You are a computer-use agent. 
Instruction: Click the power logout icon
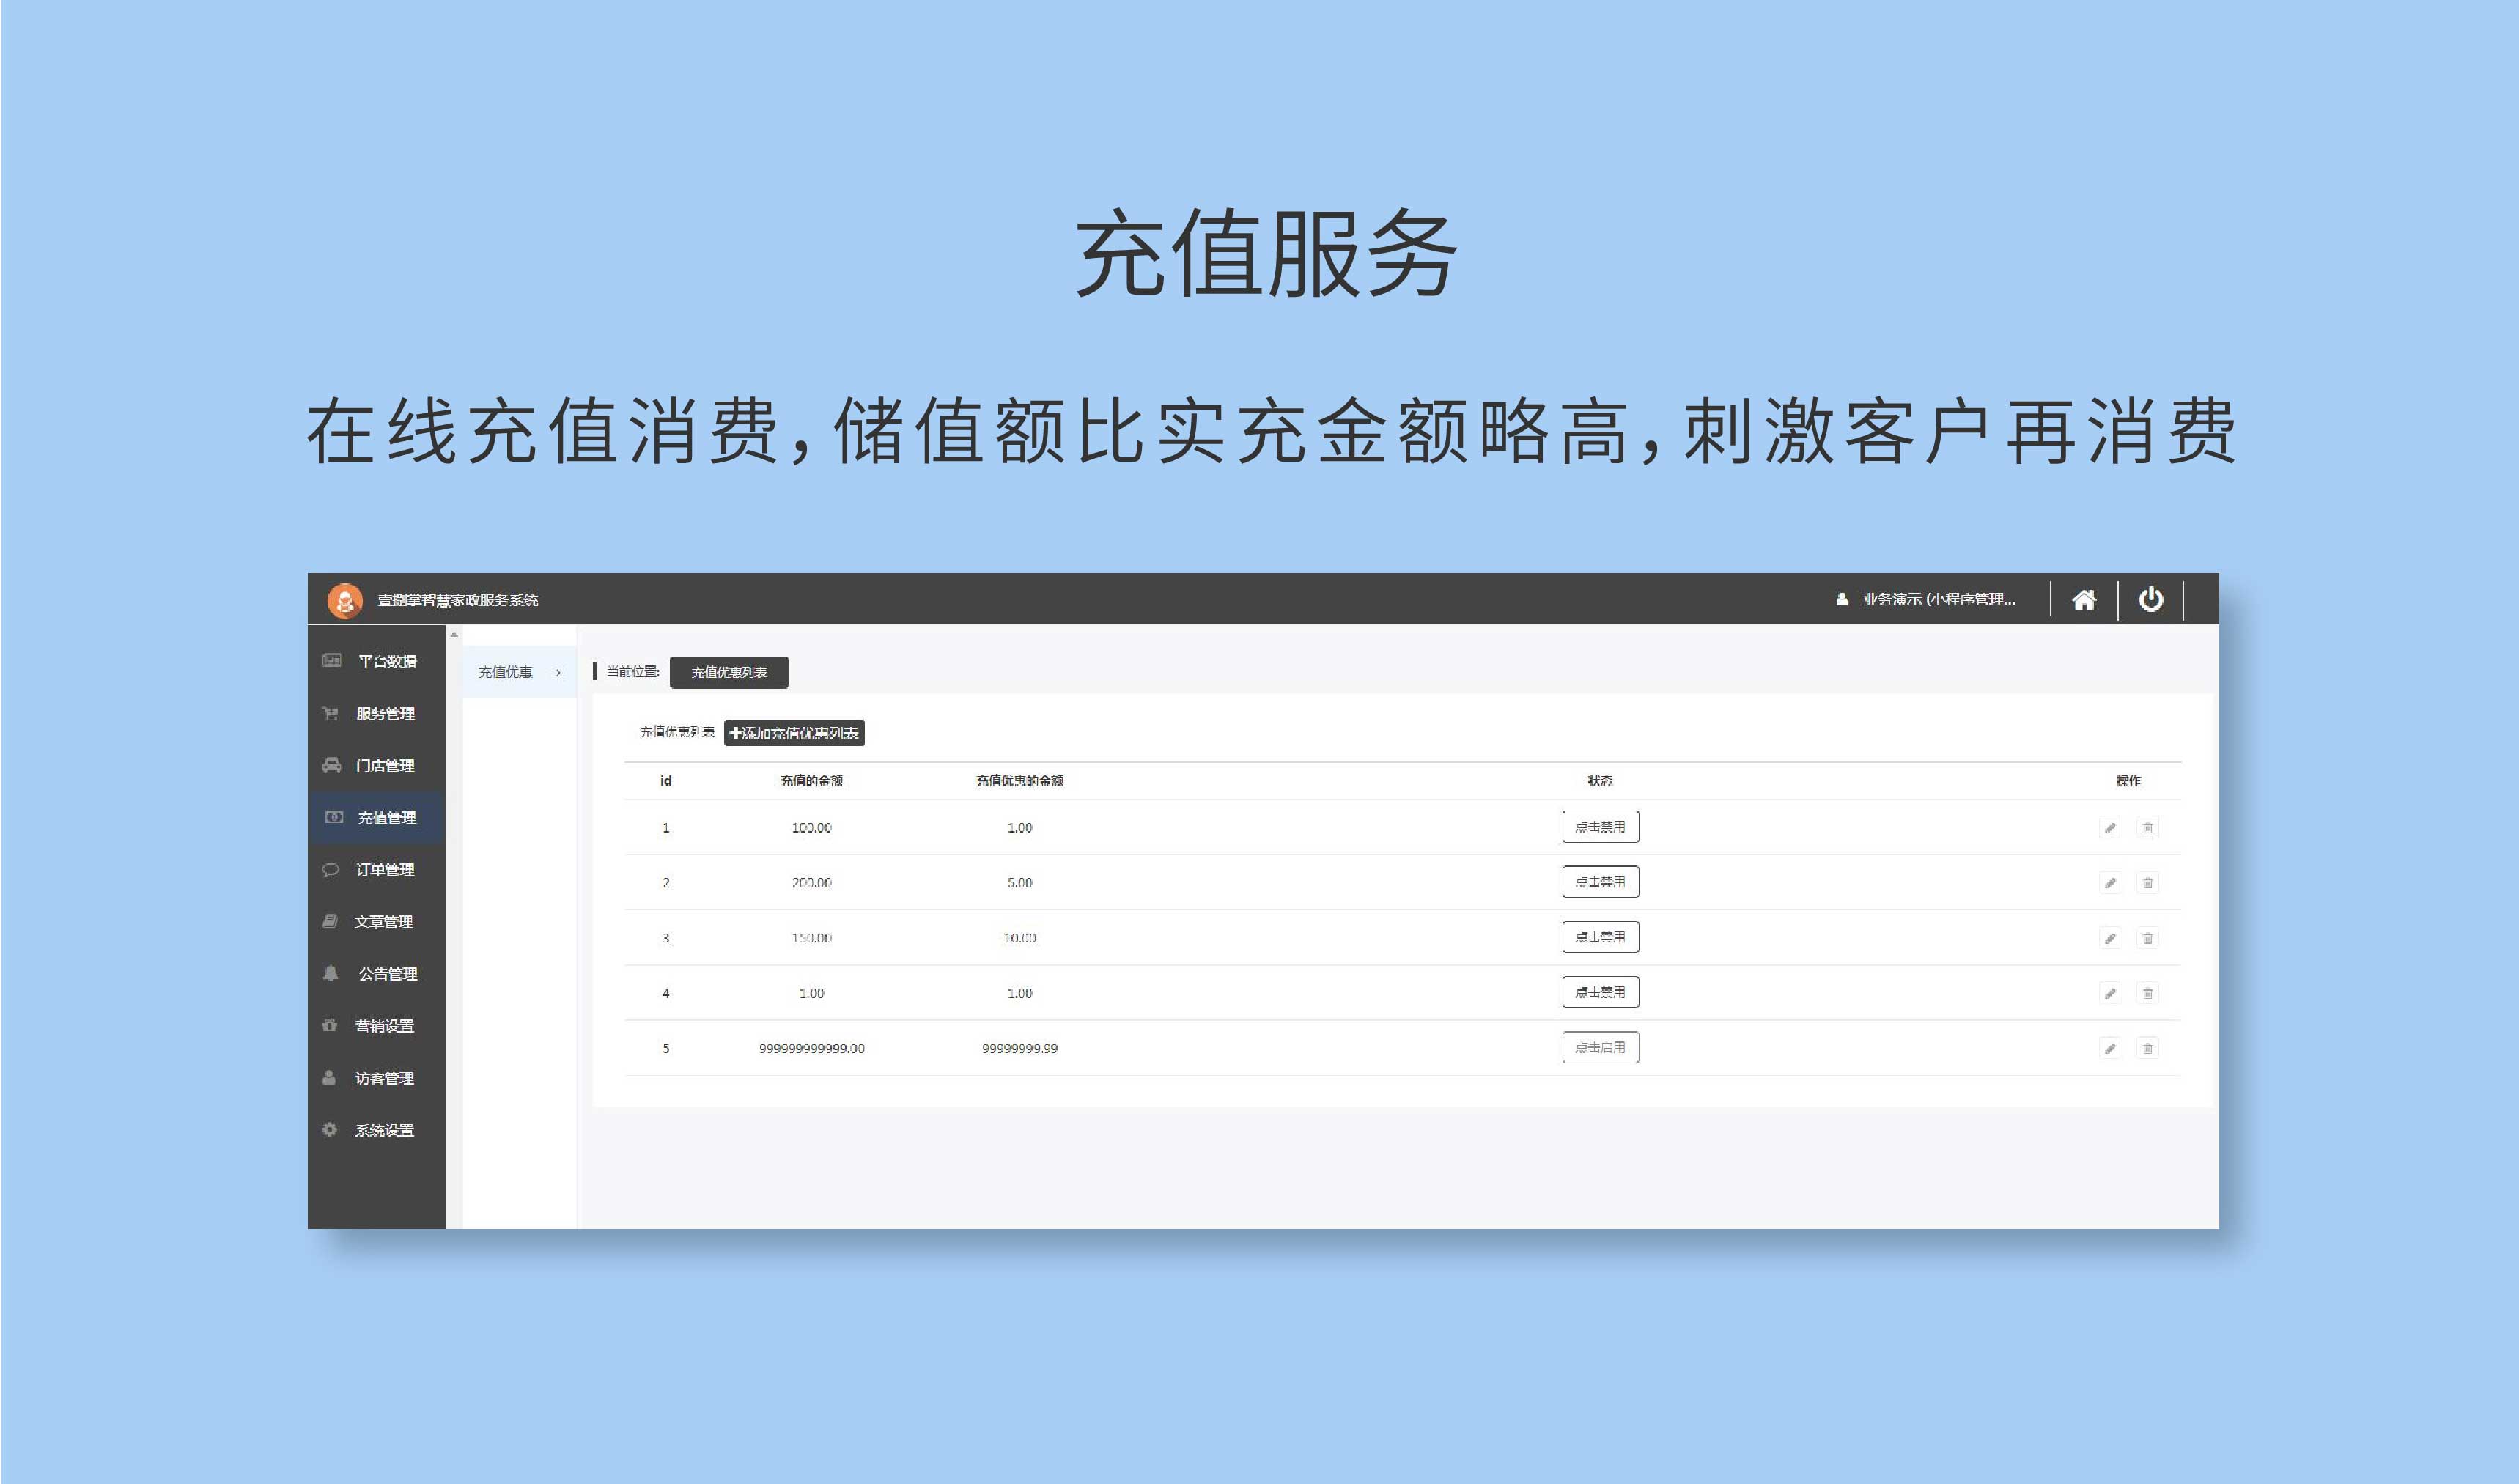(2150, 600)
